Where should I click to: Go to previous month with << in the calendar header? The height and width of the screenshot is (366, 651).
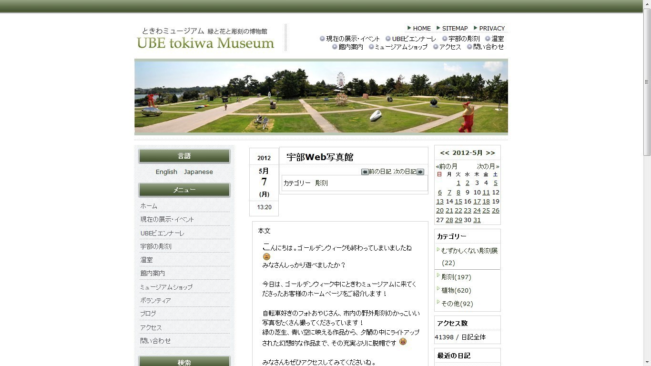pyautogui.click(x=445, y=153)
